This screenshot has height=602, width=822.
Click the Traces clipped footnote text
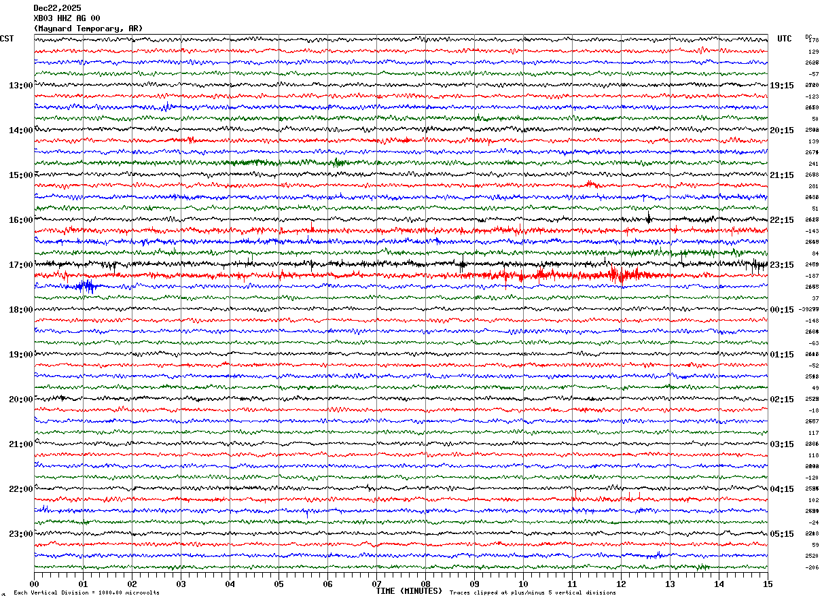tap(533, 593)
